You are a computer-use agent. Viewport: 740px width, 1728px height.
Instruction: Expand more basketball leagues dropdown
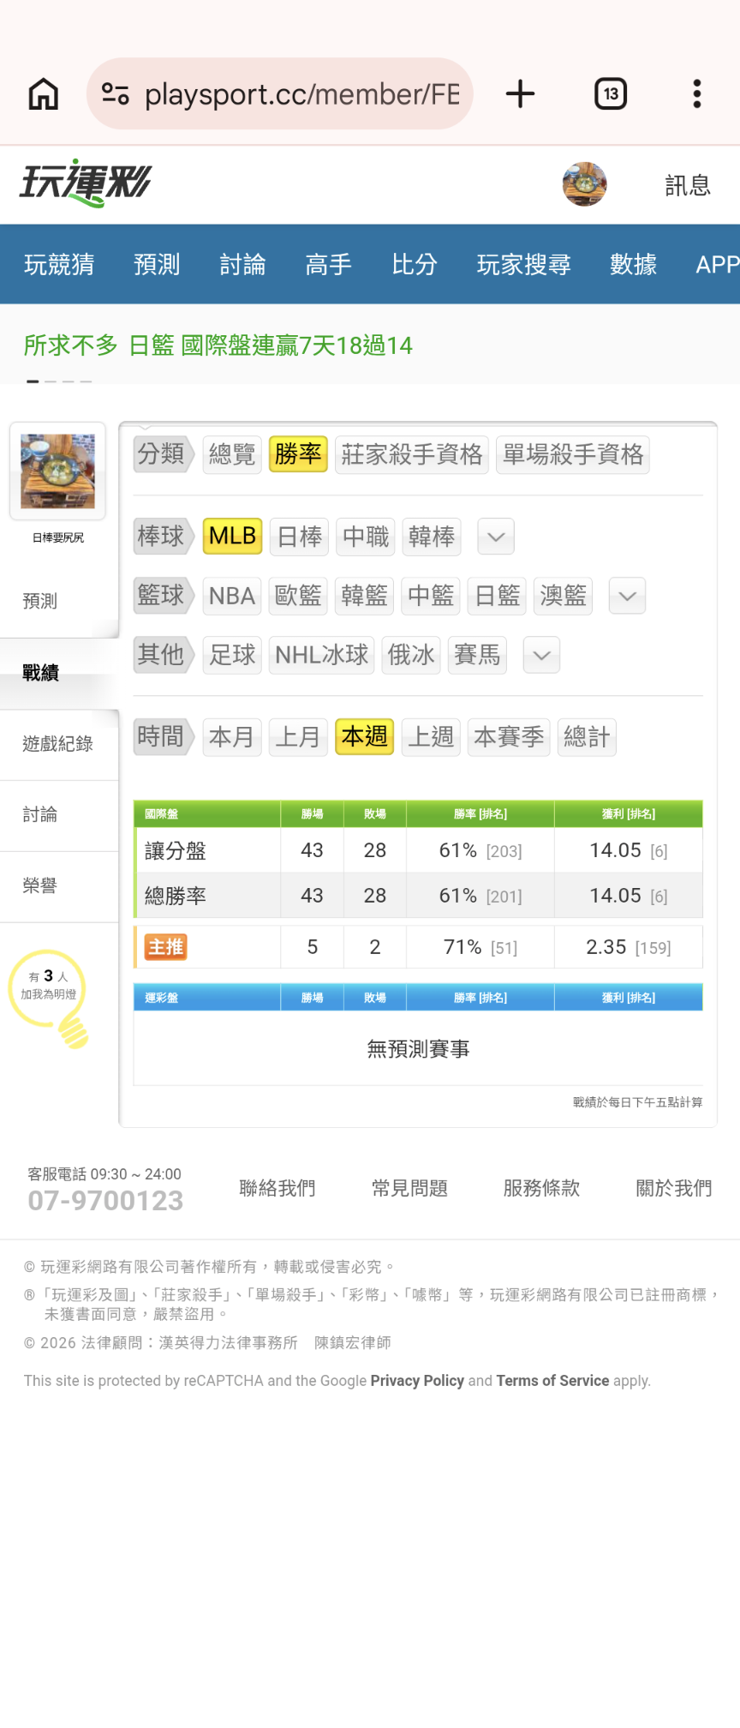(x=627, y=597)
